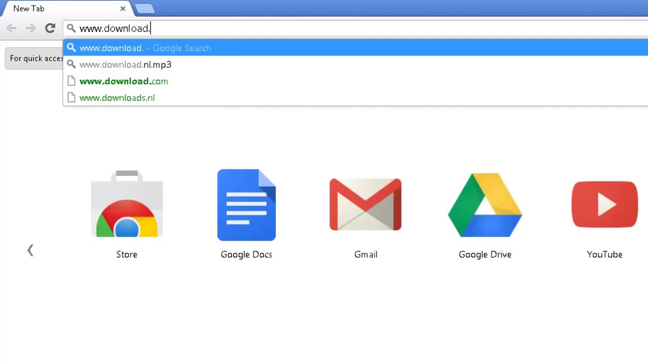The image size is (648, 364).
Task: Pick the www.download.com suggestion
Action: coord(356,81)
